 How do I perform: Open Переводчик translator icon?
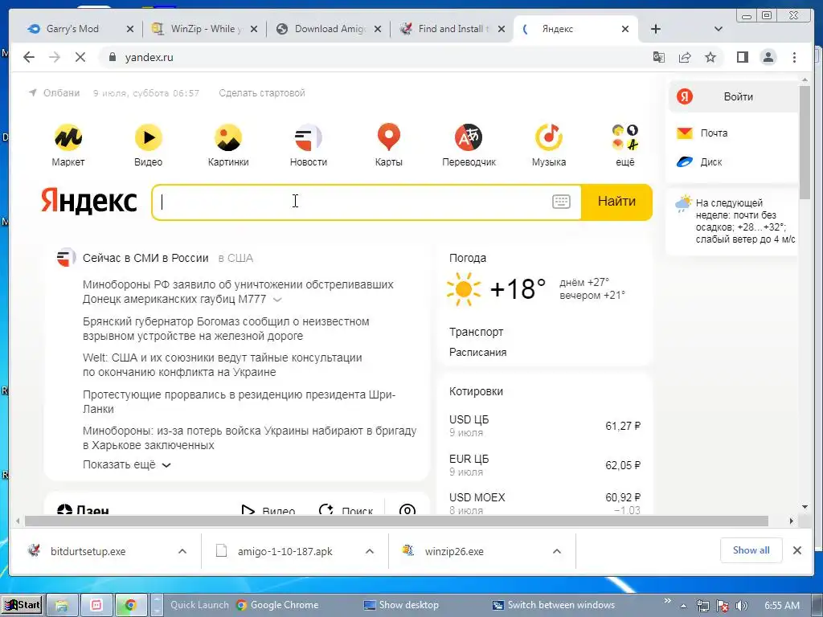pyautogui.click(x=469, y=138)
